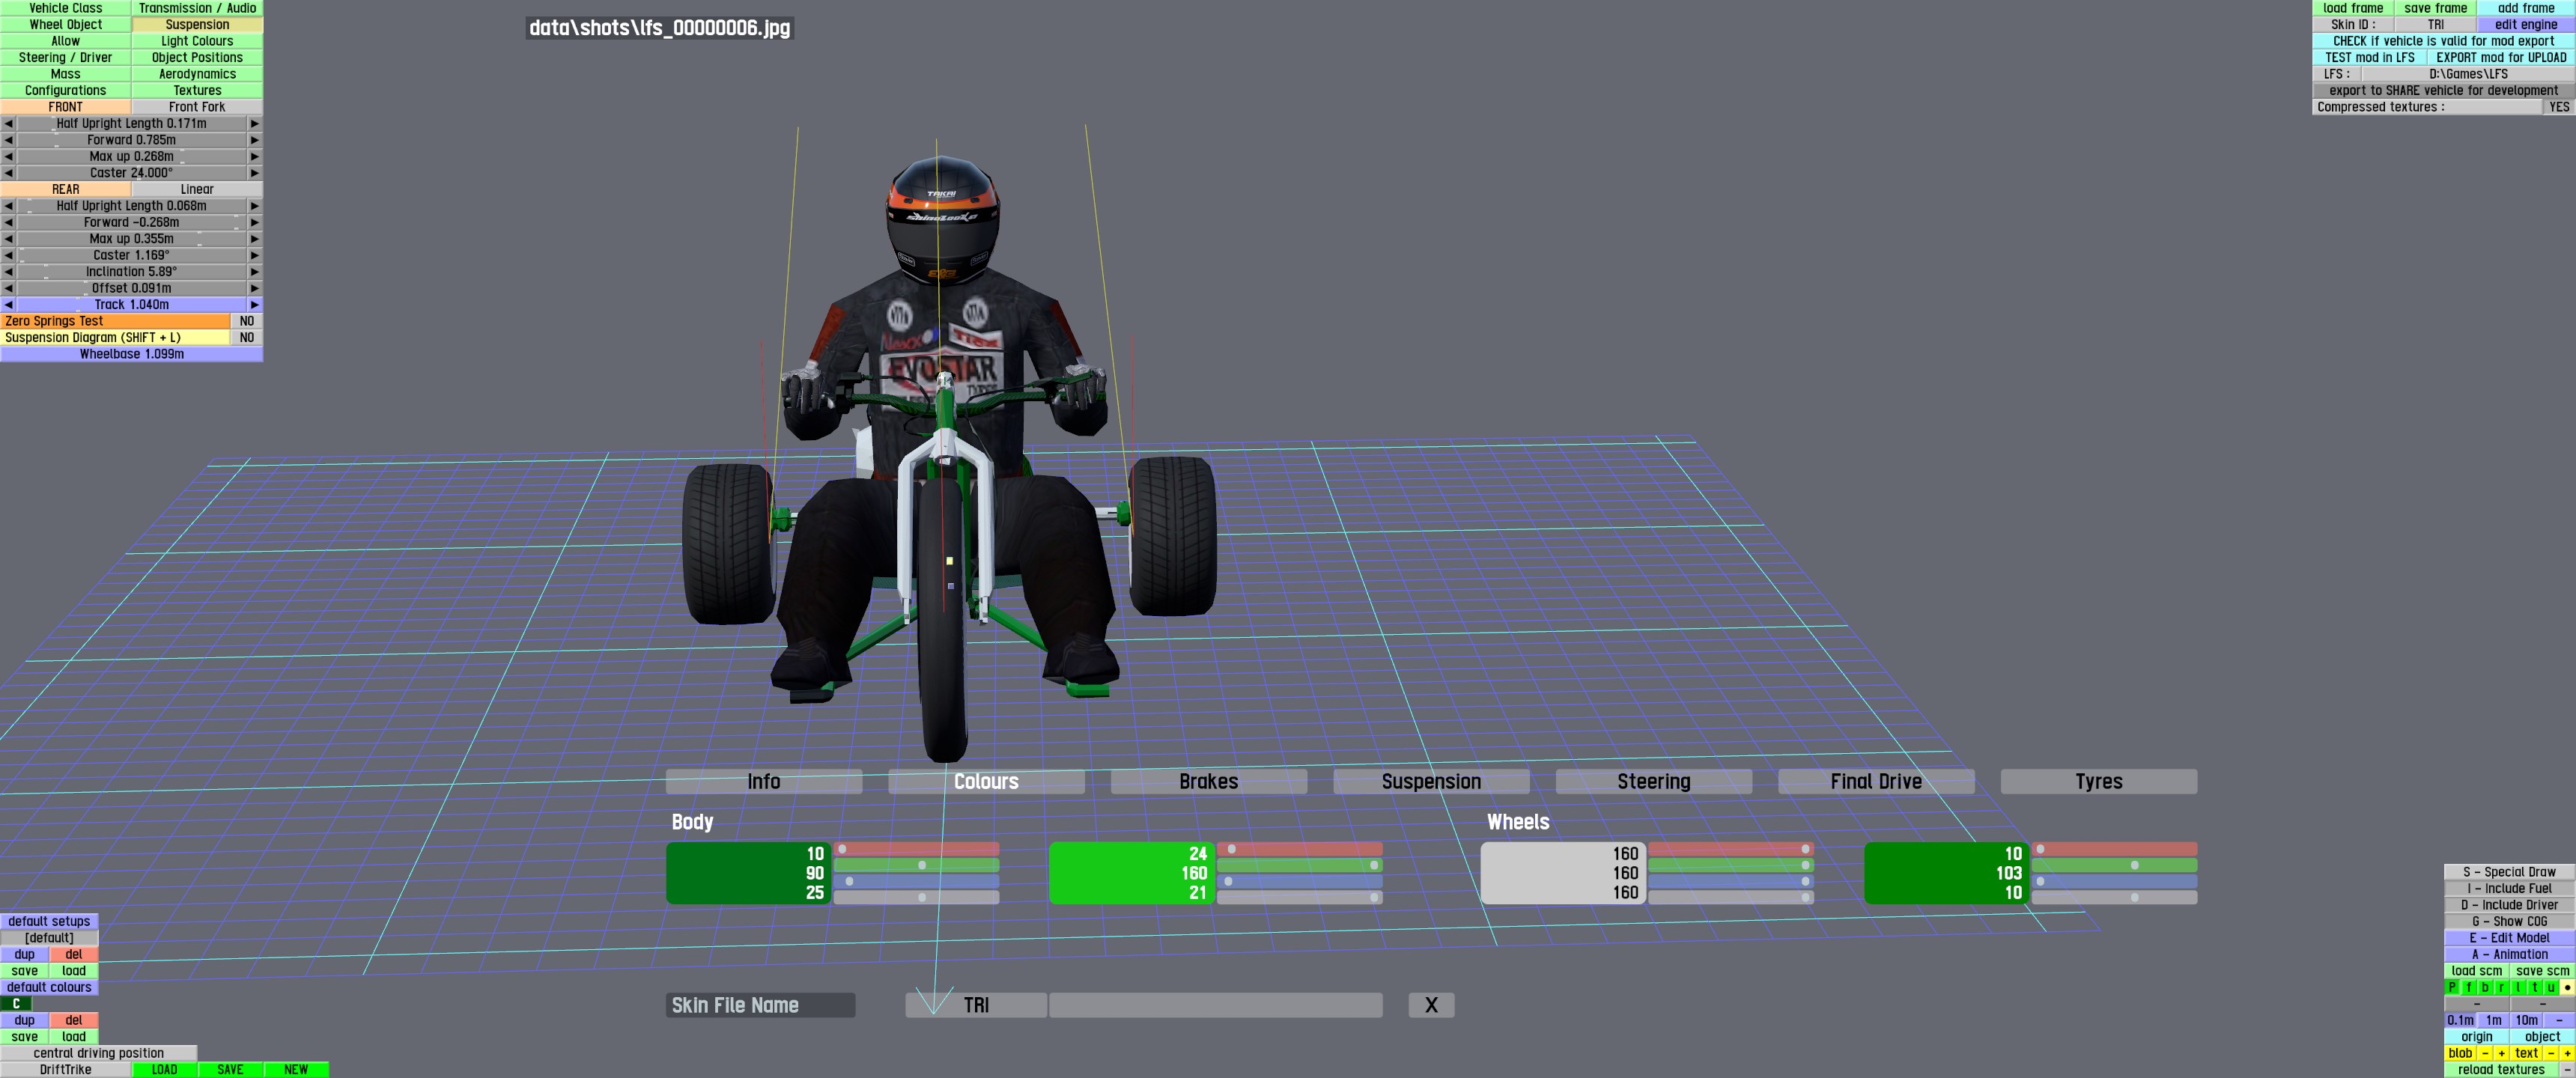This screenshot has width=2576, height=1078.
Task: Increase front Caster with right arrow
Action: coord(254,173)
